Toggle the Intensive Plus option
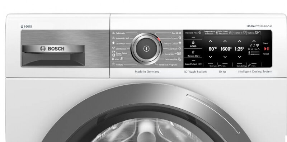 pyautogui.click(x=193, y=33)
